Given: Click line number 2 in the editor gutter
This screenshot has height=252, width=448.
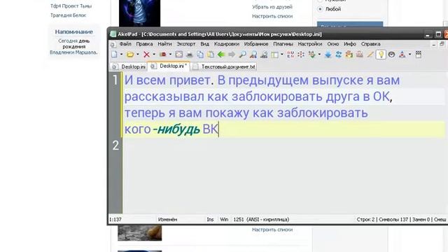Looking at the screenshot, I should pyautogui.click(x=115, y=146).
